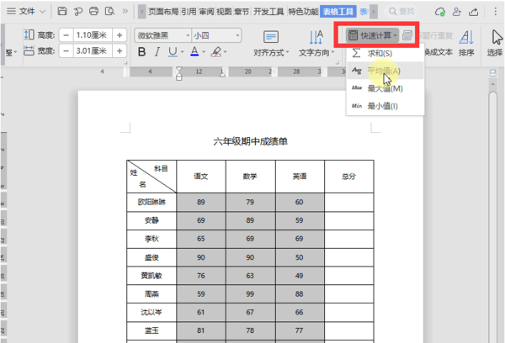Viewport: 505px width, 343px height.
Task: Click the 语文 header cell
Action: 201,177
